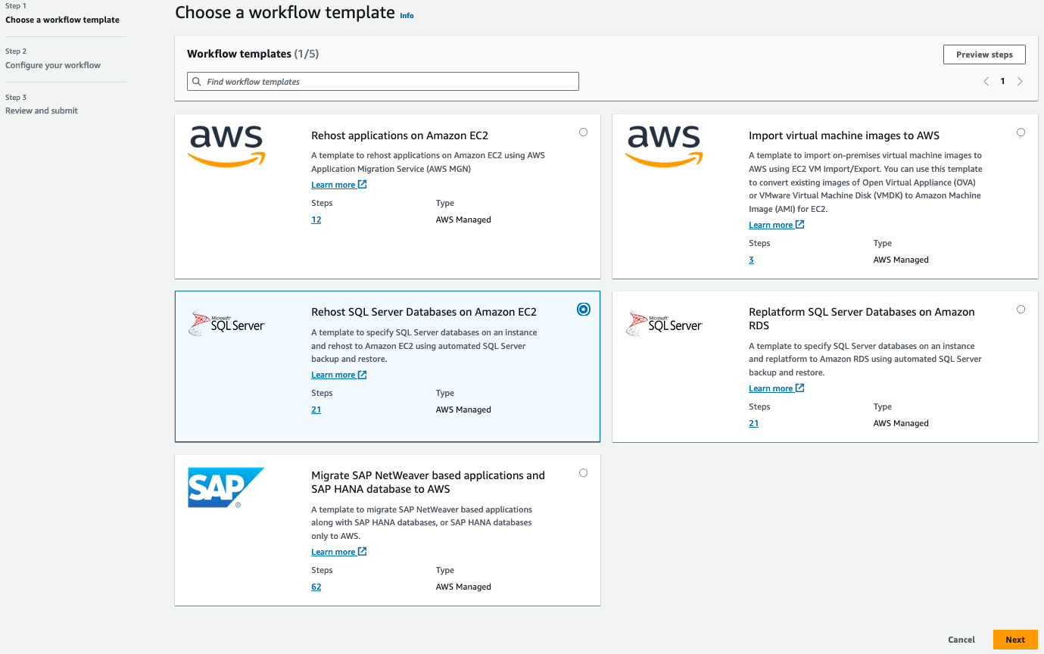Select Import virtual machine images radio button
Screen dimensions: 1044x654
coord(1021,132)
